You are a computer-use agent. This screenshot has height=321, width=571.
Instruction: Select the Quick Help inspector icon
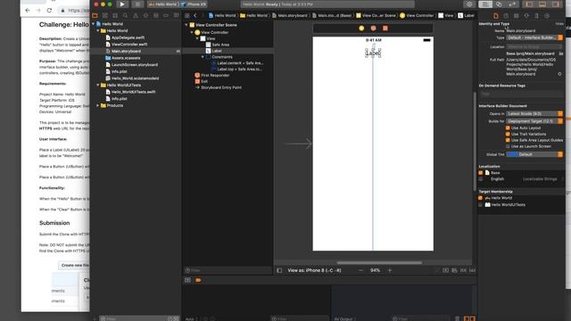506,16
